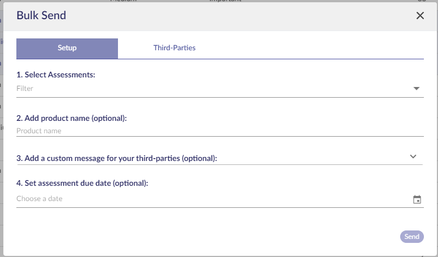Click the Set assessment due date label
Viewport: 438px width, 257px height.
82,183
